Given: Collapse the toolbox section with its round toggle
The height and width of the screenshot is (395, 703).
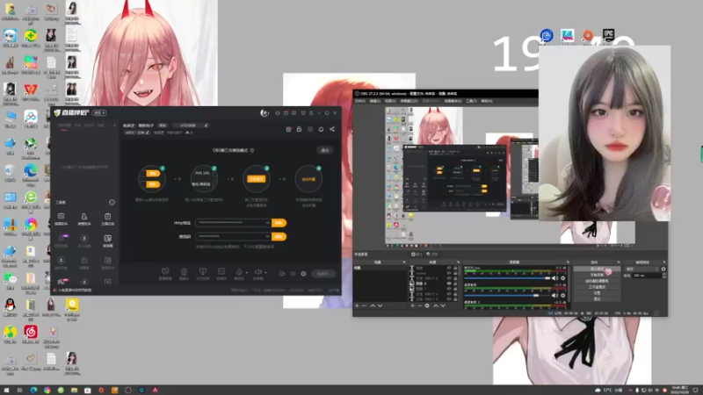Looking at the screenshot, I should click(112, 203).
